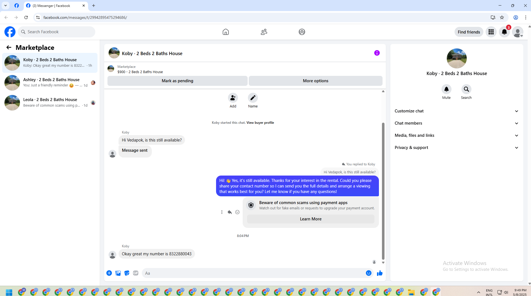The width and height of the screenshot is (531, 296).
Task: Click the install app icon in address bar
Action: click(493, 17)
